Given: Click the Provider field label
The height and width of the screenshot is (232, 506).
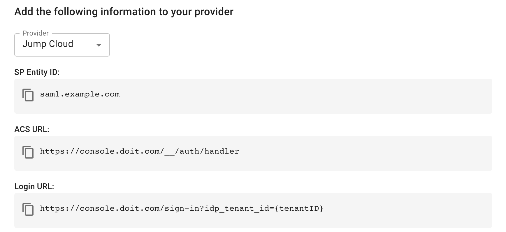Looking at the screenshot, I should coord(35,33).
